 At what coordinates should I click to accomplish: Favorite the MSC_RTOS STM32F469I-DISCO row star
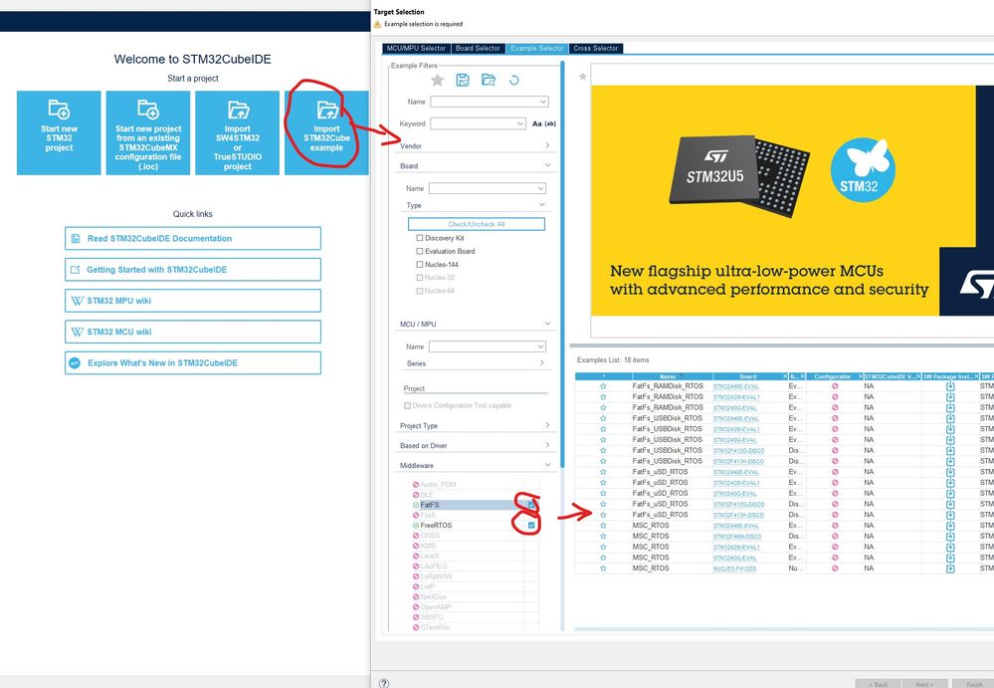coord(603,537)
